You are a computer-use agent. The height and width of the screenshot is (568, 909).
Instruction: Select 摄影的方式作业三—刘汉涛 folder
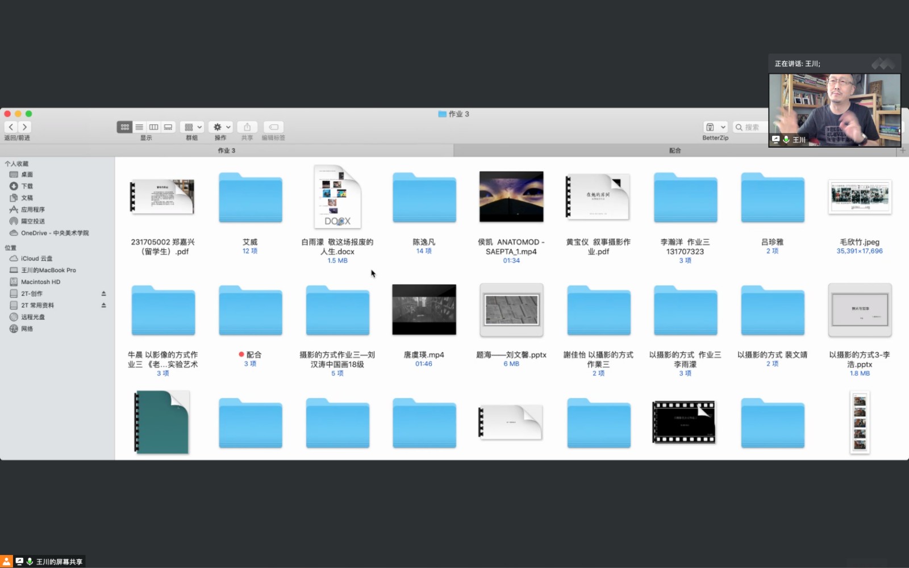pos(337,310)
